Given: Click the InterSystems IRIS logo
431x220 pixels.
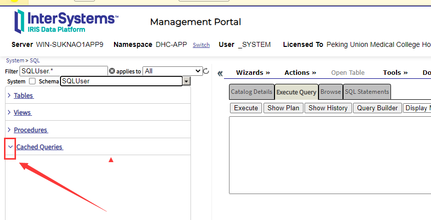Looking at the screenshot, I should click(x=66, y=21).
